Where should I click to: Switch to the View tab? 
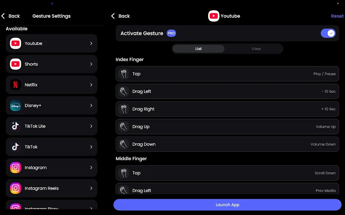(256, 49)
